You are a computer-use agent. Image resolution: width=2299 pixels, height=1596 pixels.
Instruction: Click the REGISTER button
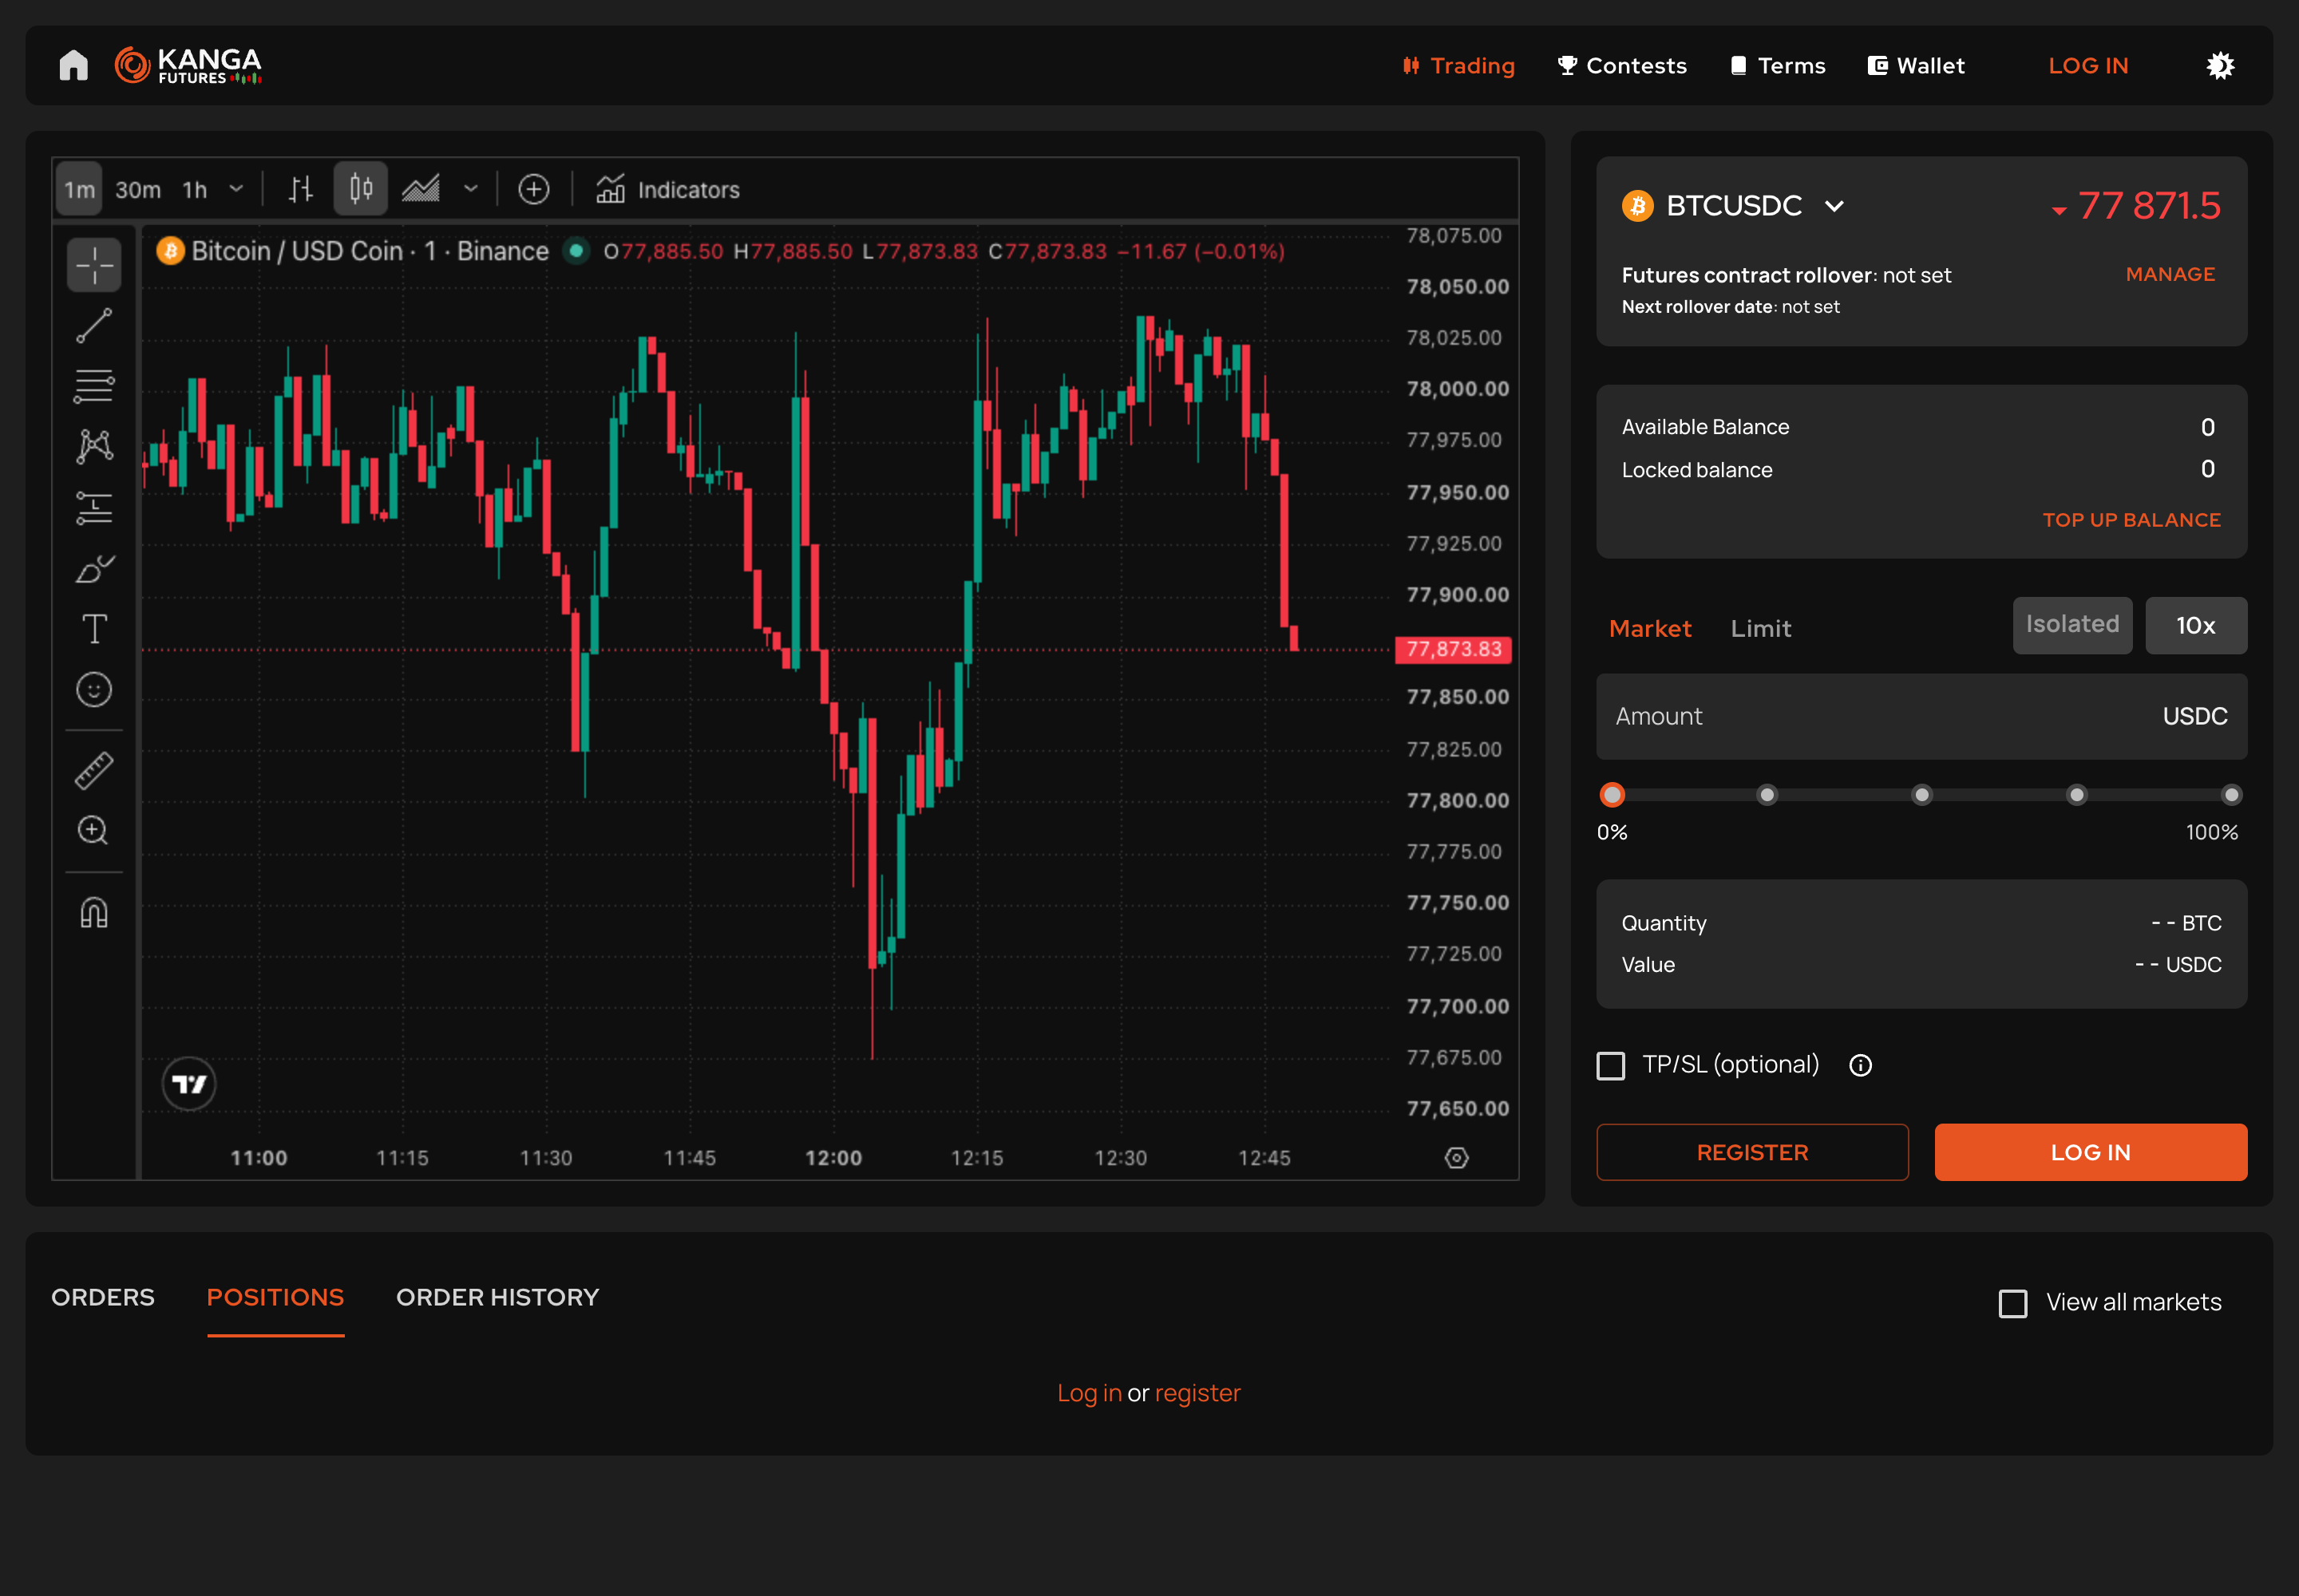click(x=1751, y=1153)
